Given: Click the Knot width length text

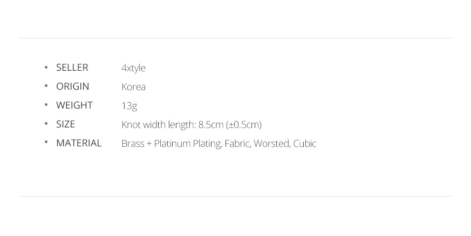Looking at the screenshot, I should tap(158, 125).
